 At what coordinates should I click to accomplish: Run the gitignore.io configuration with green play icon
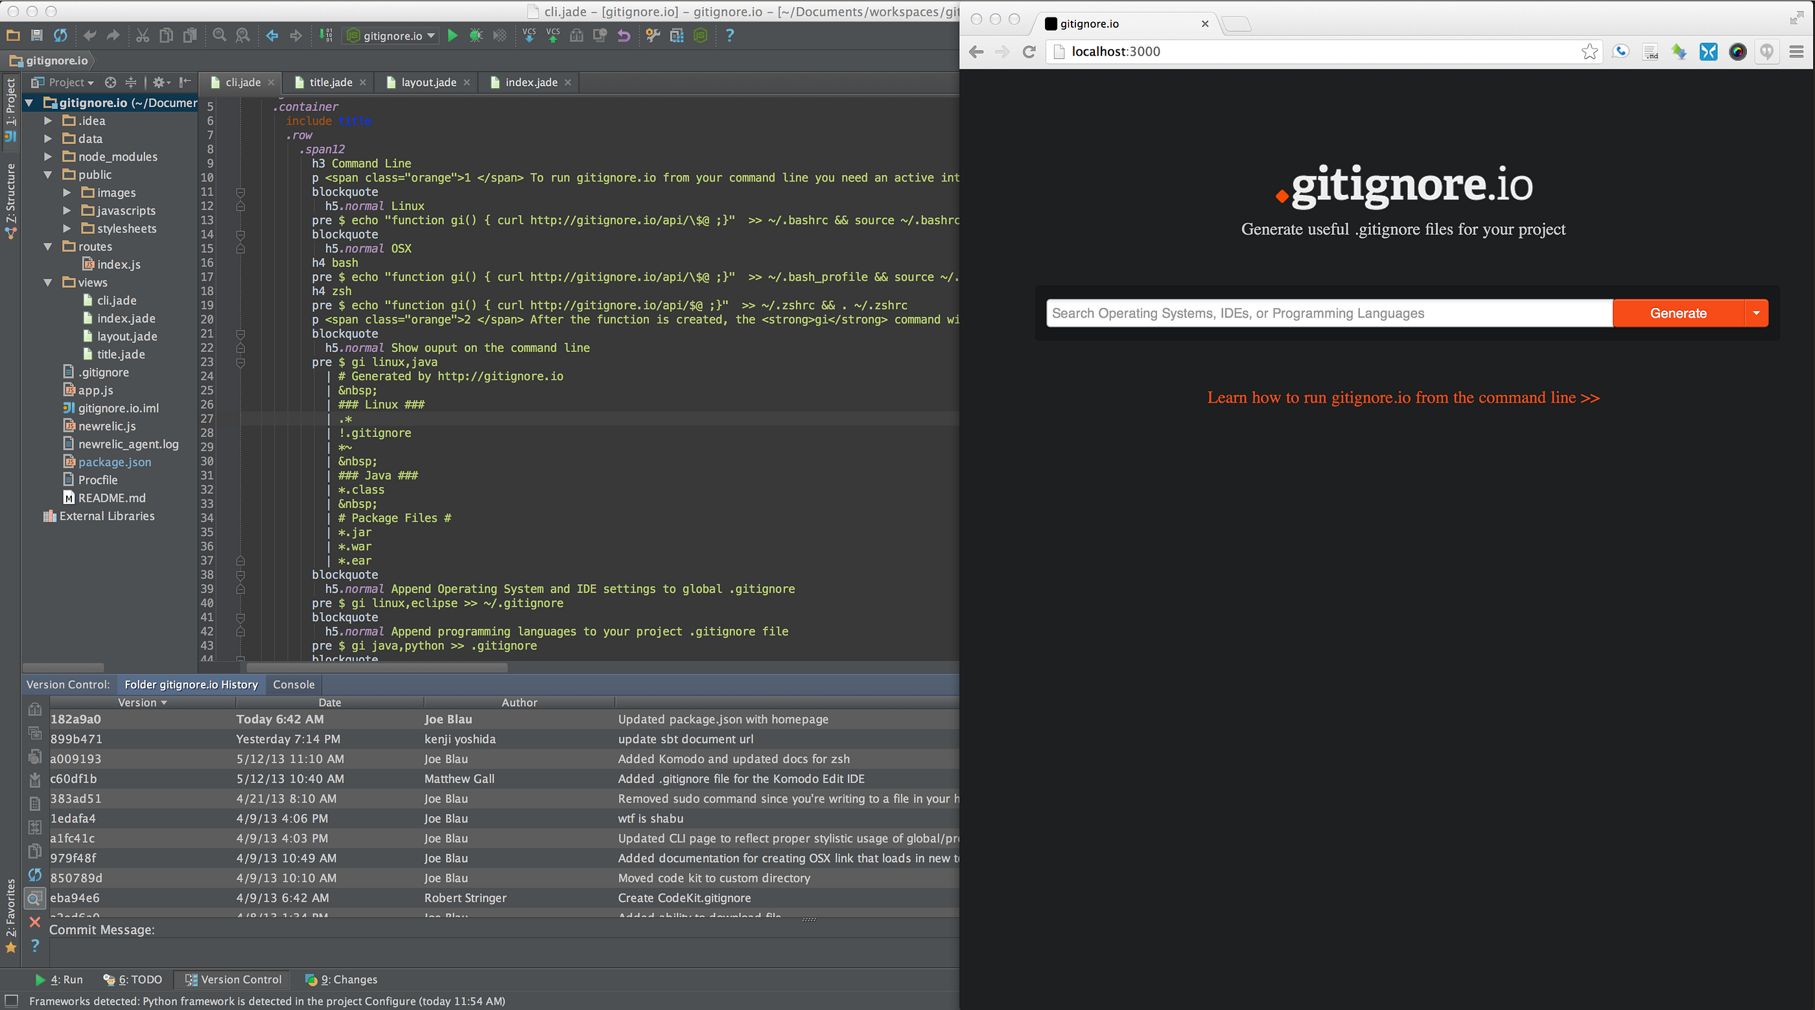click(x=453, y=35)
